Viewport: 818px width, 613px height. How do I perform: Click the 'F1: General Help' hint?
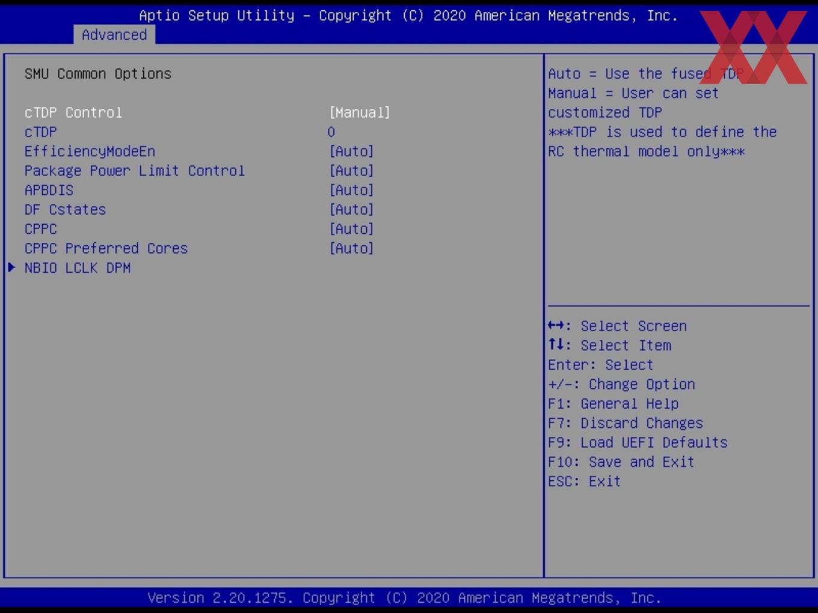pyautogui.click(x=613, y=403)
